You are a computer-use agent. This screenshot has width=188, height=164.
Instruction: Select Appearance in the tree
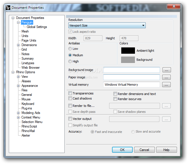29,86
